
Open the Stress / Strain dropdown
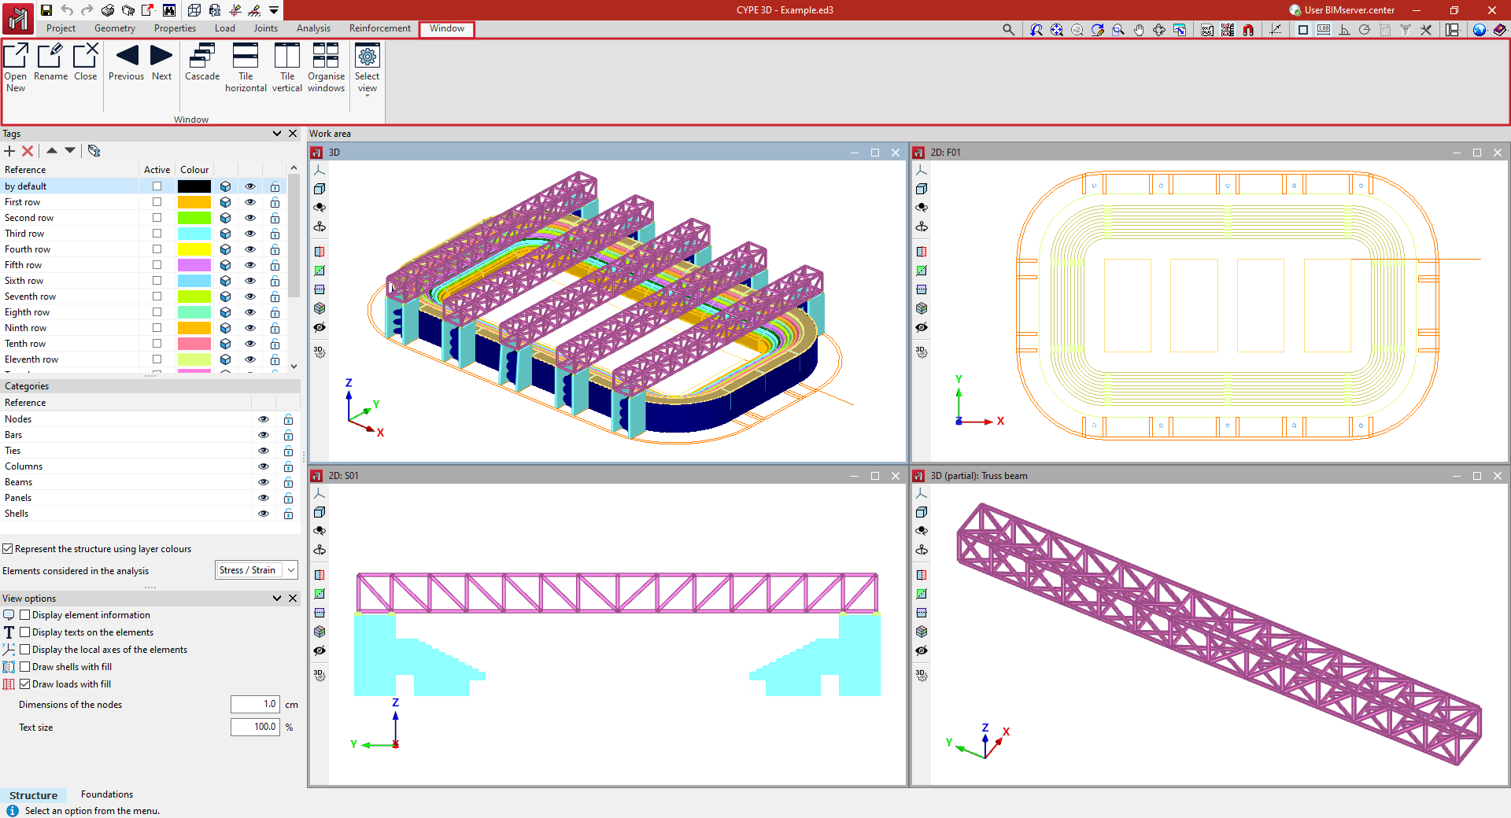coord(257,570)
